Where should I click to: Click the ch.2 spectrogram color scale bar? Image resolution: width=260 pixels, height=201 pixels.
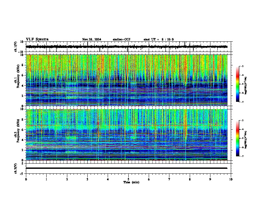237,138
